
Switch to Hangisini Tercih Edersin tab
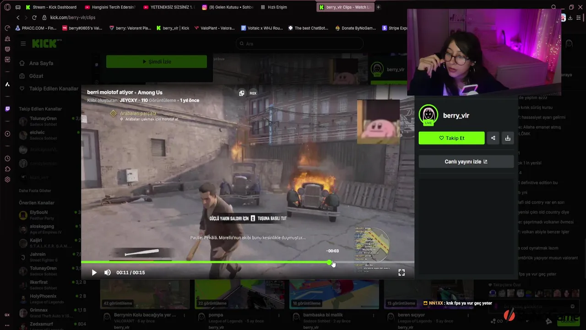110,7
